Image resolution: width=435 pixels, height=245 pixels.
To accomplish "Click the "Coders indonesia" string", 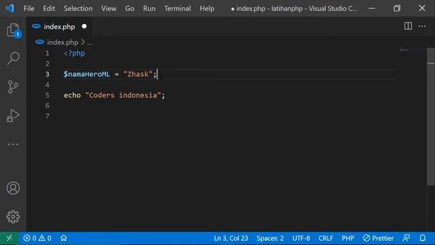I will click(123, 95).
